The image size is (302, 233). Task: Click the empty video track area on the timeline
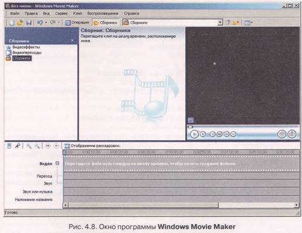point(181,164)
